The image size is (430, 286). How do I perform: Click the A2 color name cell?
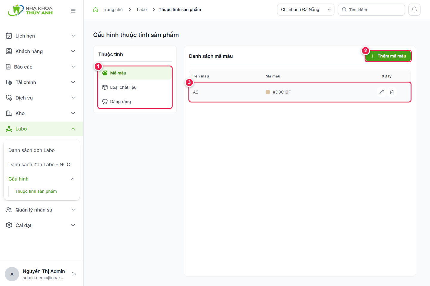196,92
